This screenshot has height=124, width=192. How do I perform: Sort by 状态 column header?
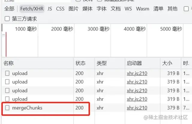84,63
